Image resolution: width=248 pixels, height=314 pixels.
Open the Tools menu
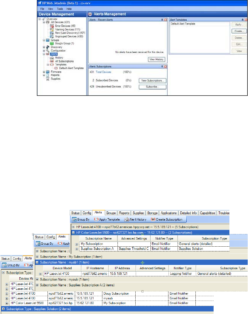[60, 9]
